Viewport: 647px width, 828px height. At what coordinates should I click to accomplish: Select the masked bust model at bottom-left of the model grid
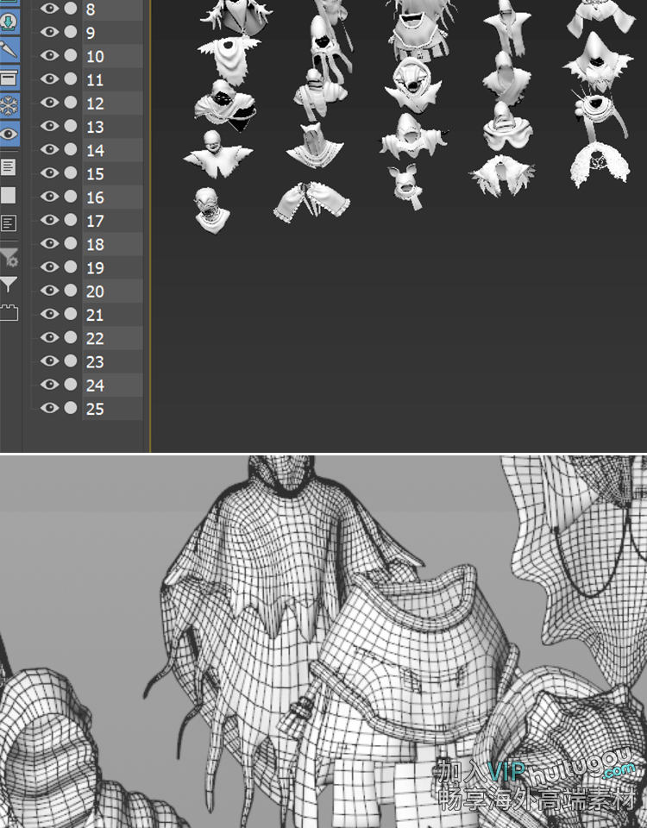(211, 209)
